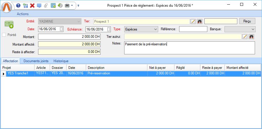Expand the Type dropdown showing Espèces
Screen dimensions: 262x129
pyautogui.click(x=155, y=29)
